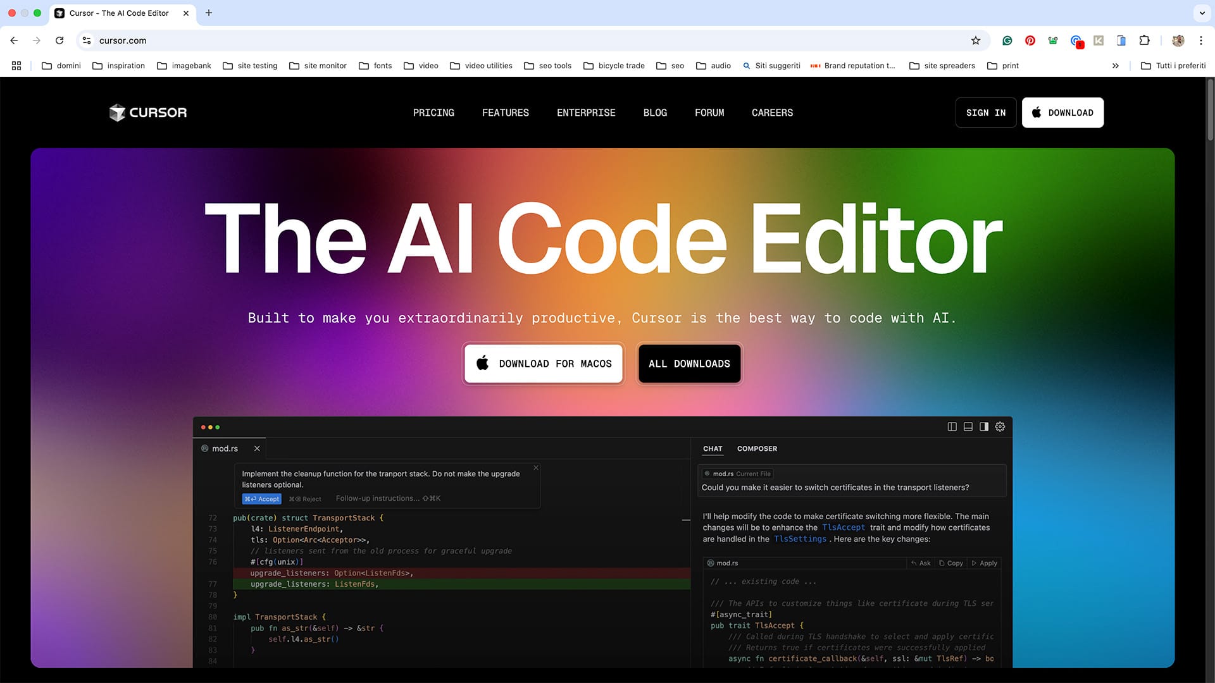This screenshot has width=1215, height=683.
Task: Open the Tutti i preferiti bookmarks folder
Action: click(x=1173, y=65)
